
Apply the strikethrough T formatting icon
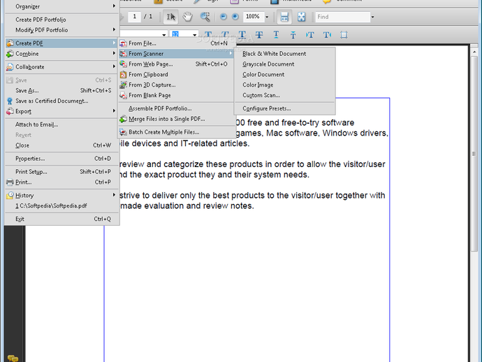tap(259, 34)
